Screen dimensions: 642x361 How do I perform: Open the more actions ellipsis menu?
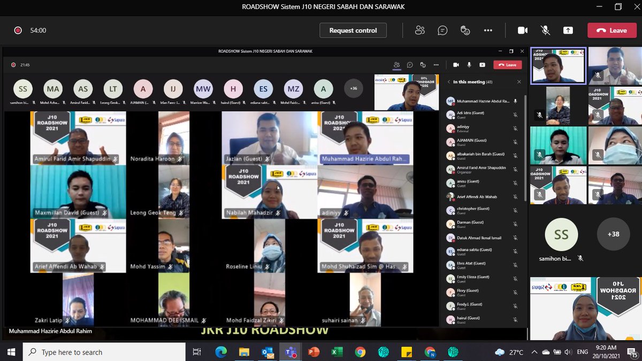pos(487,30)
